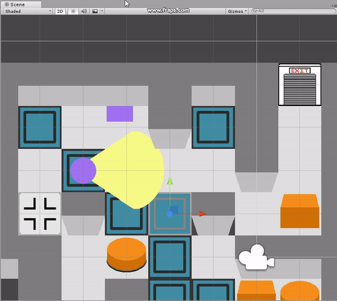Toggle the 2D view mode button
This screenshot has height=301, width=337.
(x=60, y=11)
